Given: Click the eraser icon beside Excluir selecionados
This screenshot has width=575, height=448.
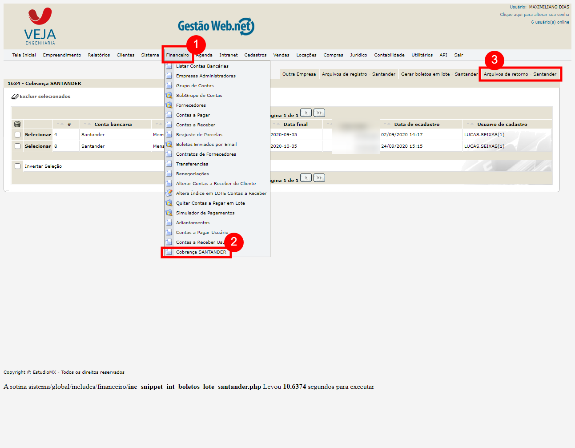Looking at the screenshot, I should (x=15, y=96).
